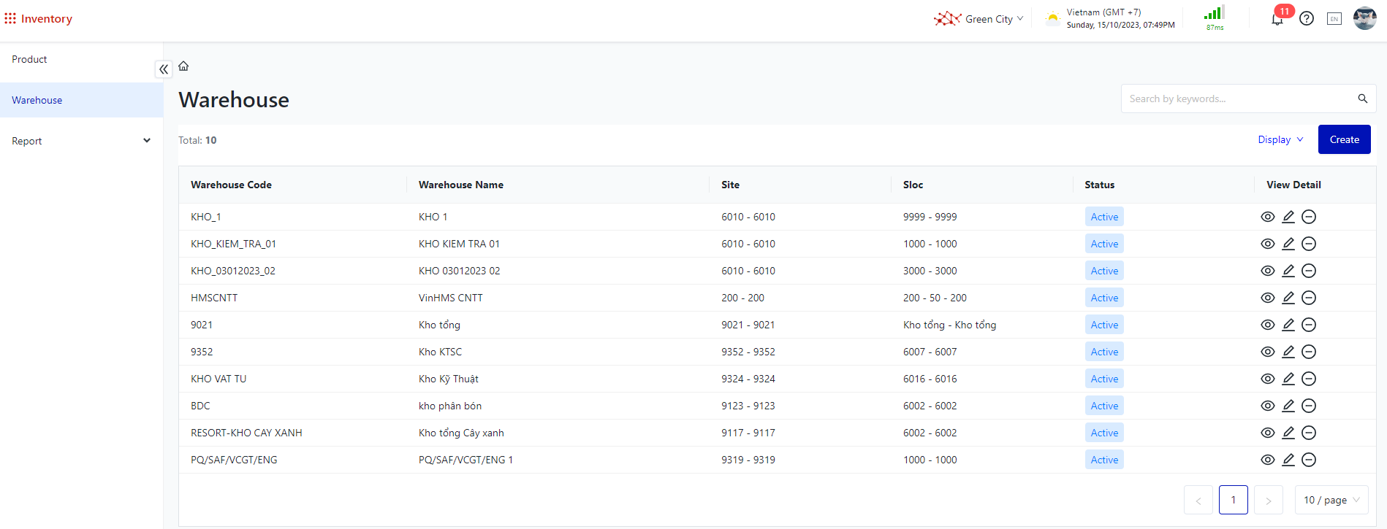
Task: Click eye icon for PQ/SAF/VCGT/ENG row
Action: (x=1268, y=460)
